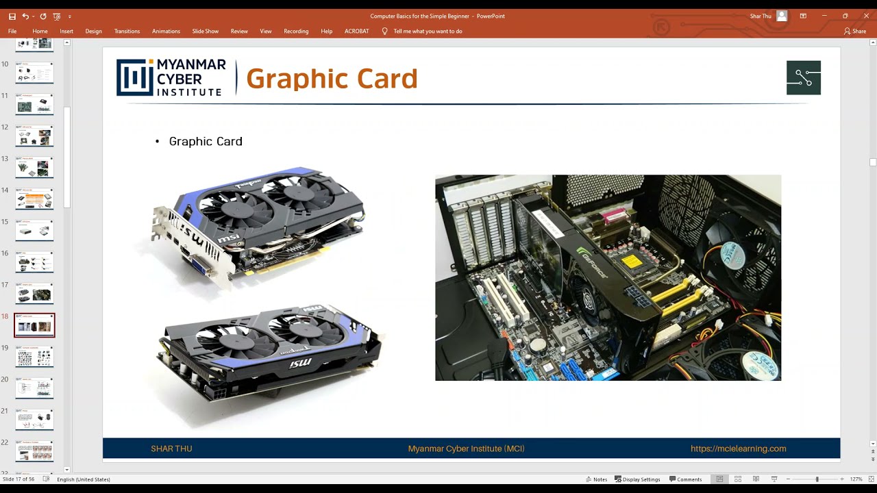This screenshot has width=877, height=493.
Task: Open spell check icon in status bar
Action: 46,479
